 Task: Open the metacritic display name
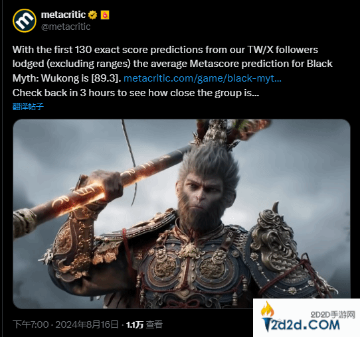(63, 15)
